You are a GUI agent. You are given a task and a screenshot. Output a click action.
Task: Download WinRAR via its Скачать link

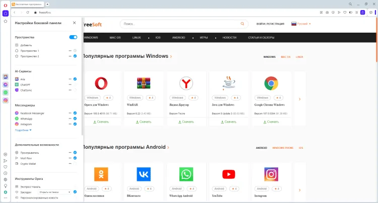pos(144,122)
